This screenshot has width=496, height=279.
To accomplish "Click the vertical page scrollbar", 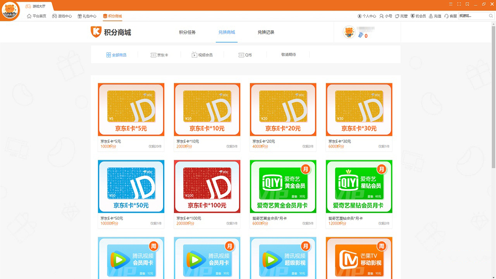I will pos(493,97).
